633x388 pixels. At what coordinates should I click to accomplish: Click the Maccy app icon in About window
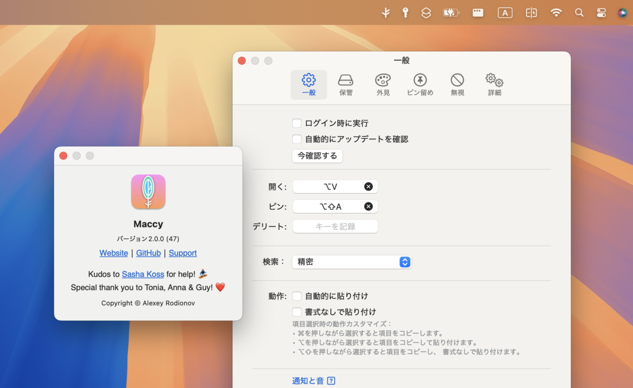tap(148, 192)
